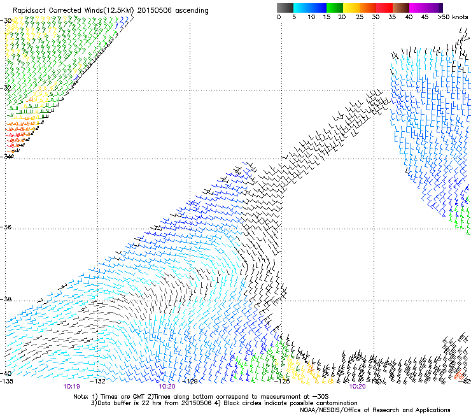
Task: Select the red 30-35 knots legend swatch
Action: (x=384, y=8)
